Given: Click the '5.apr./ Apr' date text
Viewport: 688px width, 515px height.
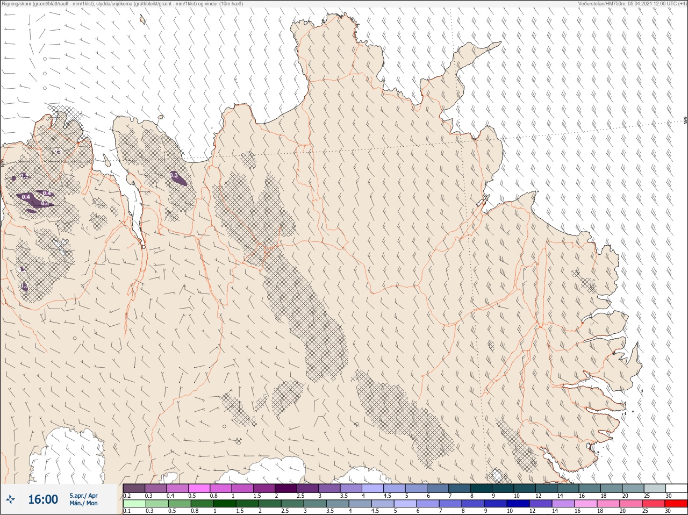Looking at the screenshot, I should coord(83,496).
